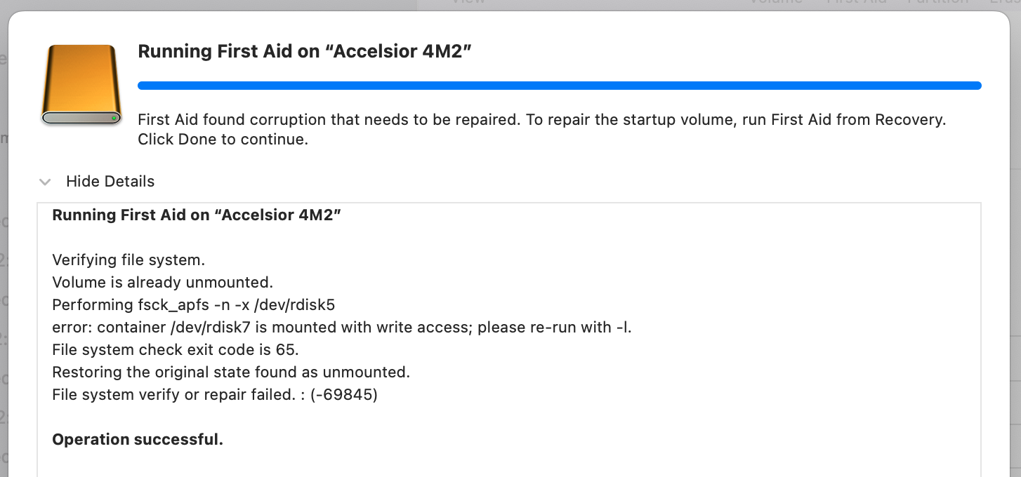Select the "Verifying file system." log line
Image resolution: width=1021 pixels, height=477 pixels.
coord(129,260)
